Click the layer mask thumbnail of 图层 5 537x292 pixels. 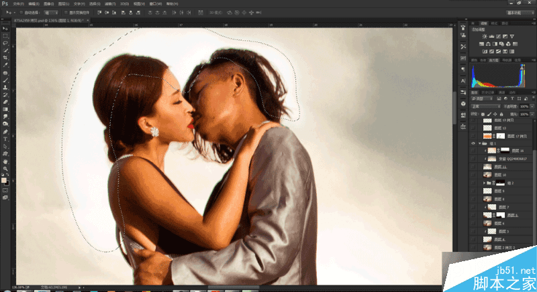(x=501, y=215)
